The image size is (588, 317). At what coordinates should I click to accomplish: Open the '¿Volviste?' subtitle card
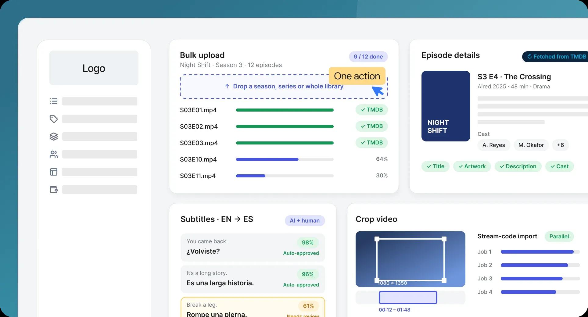(253, 248)
